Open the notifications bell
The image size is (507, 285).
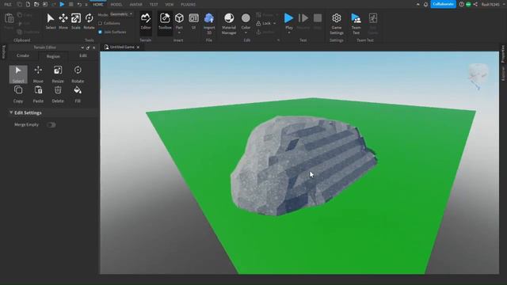click(425, 5)
